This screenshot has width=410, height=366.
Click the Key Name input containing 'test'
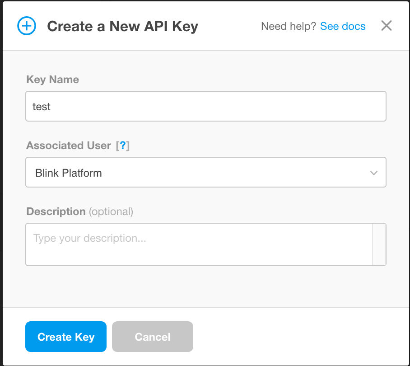pos(206,106)
